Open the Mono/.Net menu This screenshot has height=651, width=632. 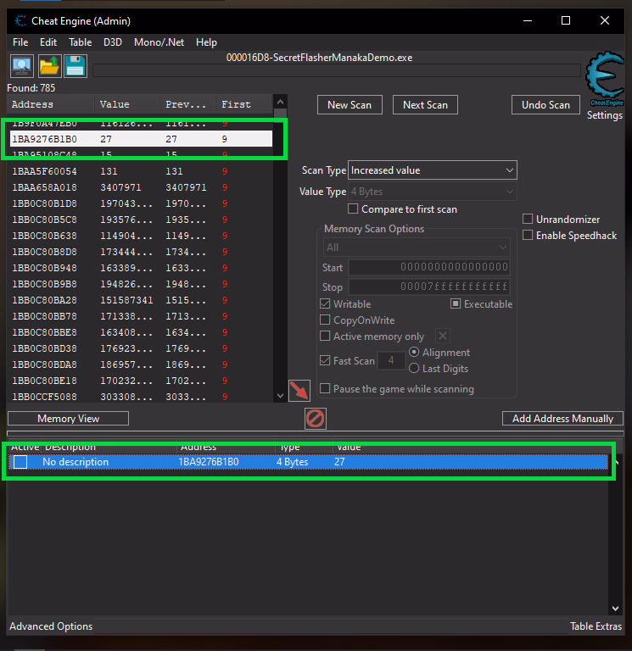pyautogui.click(x=159, y=42)
